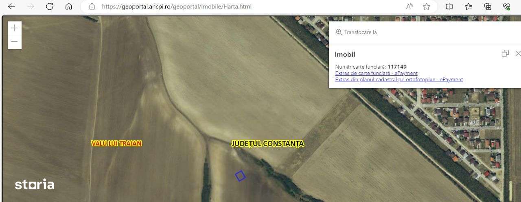The width and height of the screenshot is (521, 202).
Task: Open the Favorites list
Action: pos(468,7)
